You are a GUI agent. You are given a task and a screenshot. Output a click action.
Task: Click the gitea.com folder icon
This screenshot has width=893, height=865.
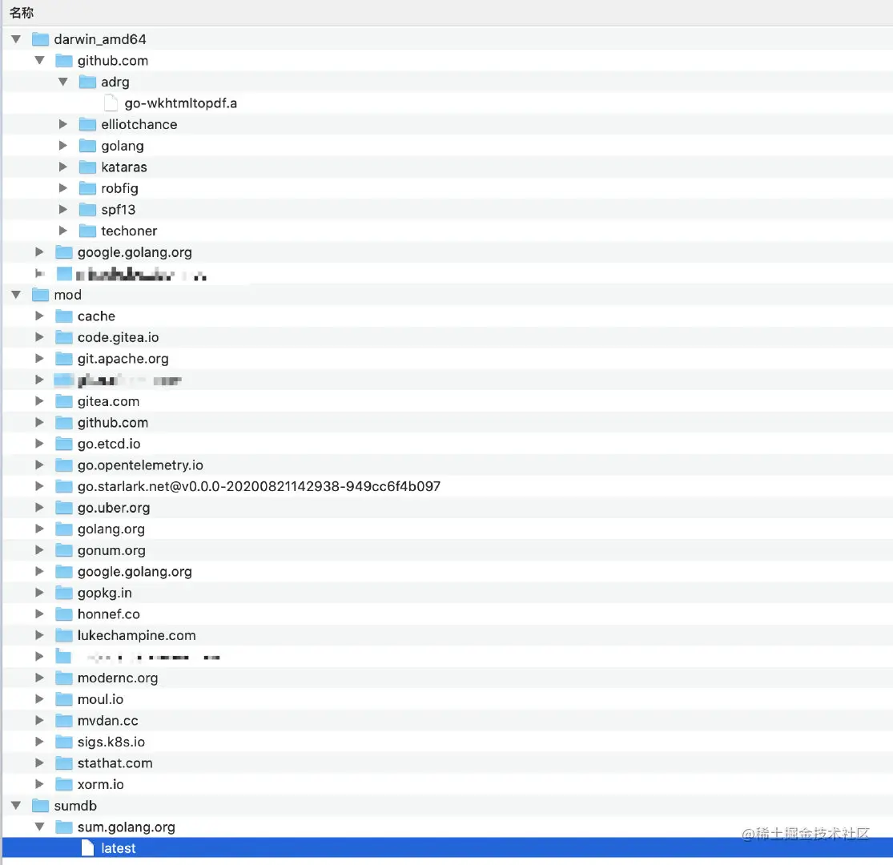[x=64, y=401]
